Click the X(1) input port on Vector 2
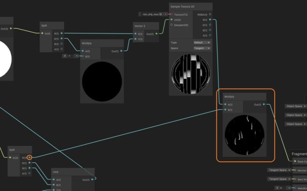The height and width of the screenshot is (191, 307). pos(135,34)
